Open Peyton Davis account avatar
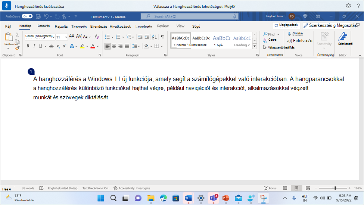The width and height of the screenshot is (364, 205). (x=292, y=16)
